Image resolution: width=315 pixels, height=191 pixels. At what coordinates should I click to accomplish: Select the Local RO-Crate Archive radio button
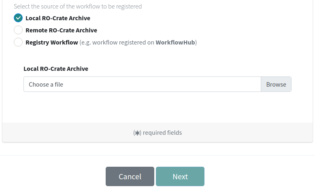coord(18,18)
